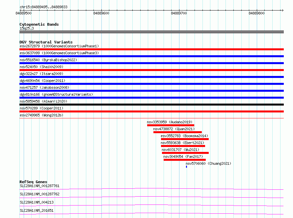Click ruler tick labeled 84889700
This screenshot has height=218, width=293.
tap(179, 13)
